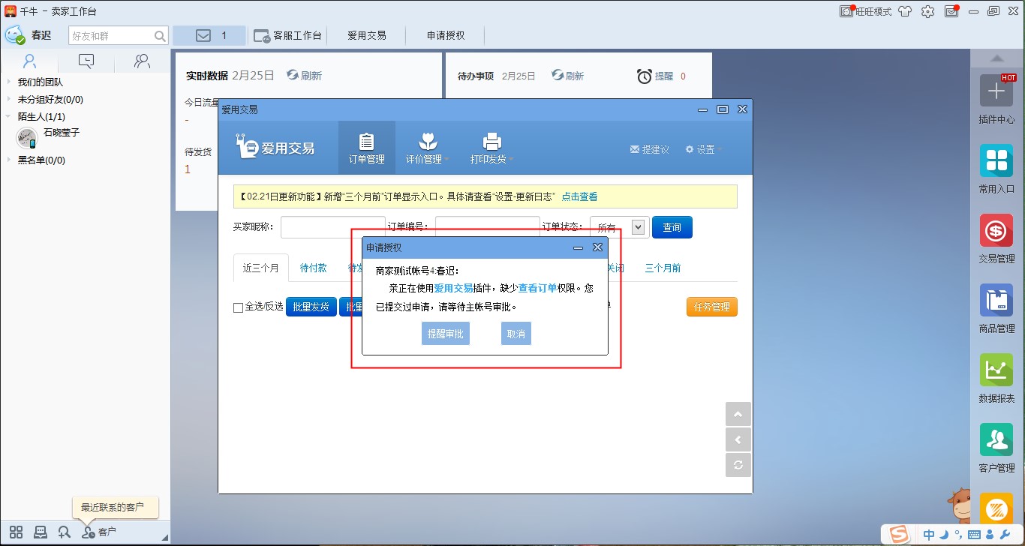Click the 查询 search button

(672, 227)
